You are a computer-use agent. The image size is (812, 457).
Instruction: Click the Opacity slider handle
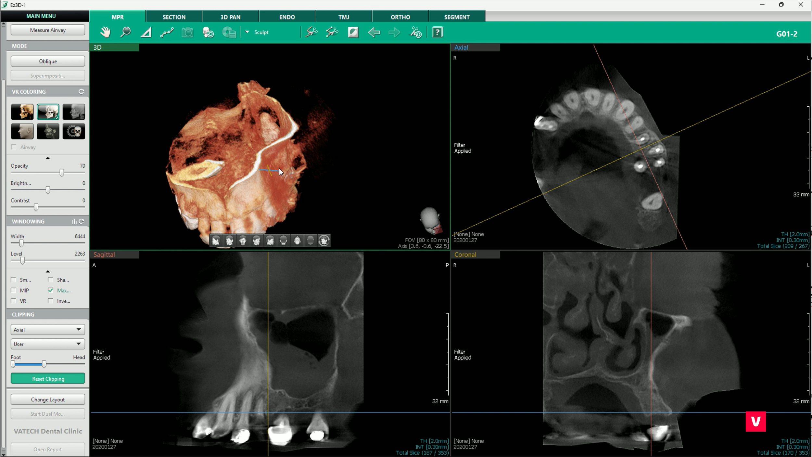point(62,173)
